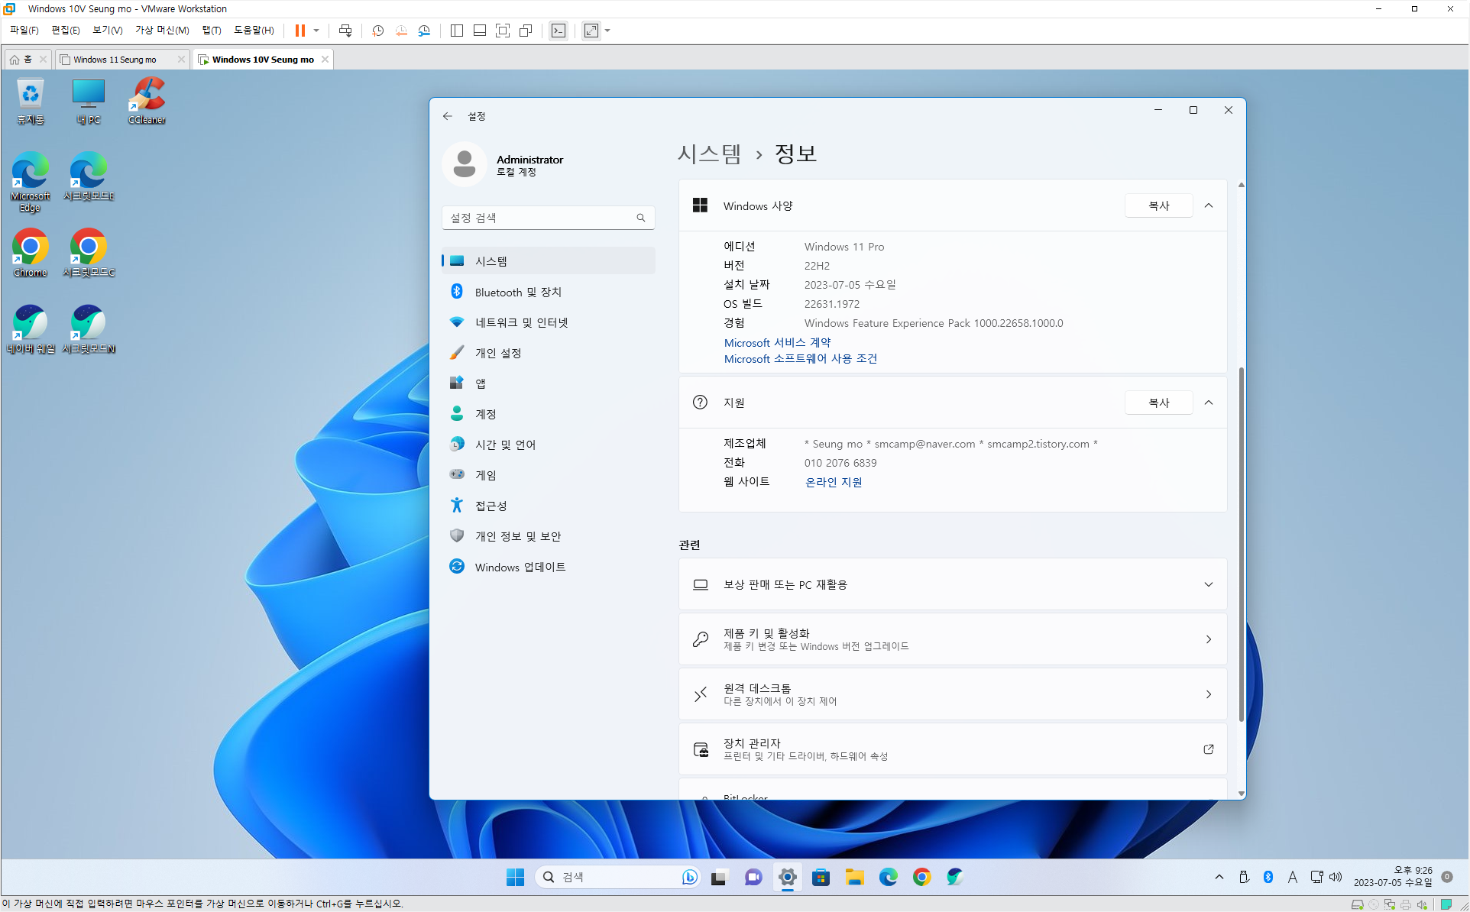This screenshot has height=912, width=1470.
Task: Click 복사 button for Windows 사양
Action: pyautogui.click(x=1158, y=205)
